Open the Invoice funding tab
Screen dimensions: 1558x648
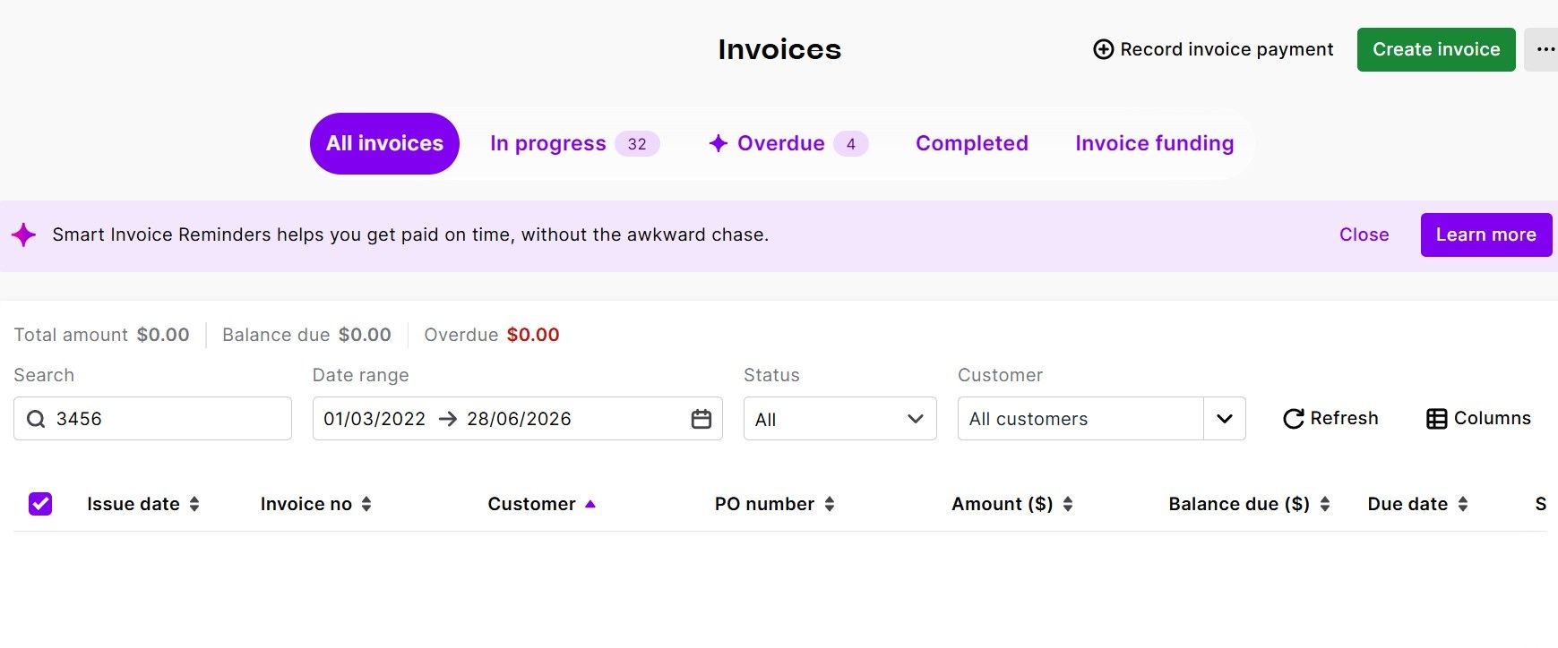(1155, 143)
